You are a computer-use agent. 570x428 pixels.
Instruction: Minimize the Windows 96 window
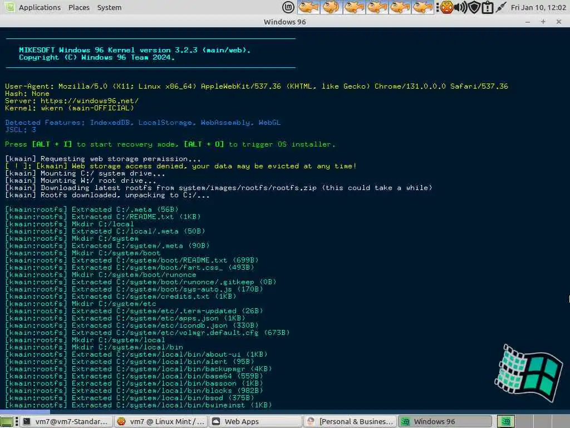[x=528, y=22]
